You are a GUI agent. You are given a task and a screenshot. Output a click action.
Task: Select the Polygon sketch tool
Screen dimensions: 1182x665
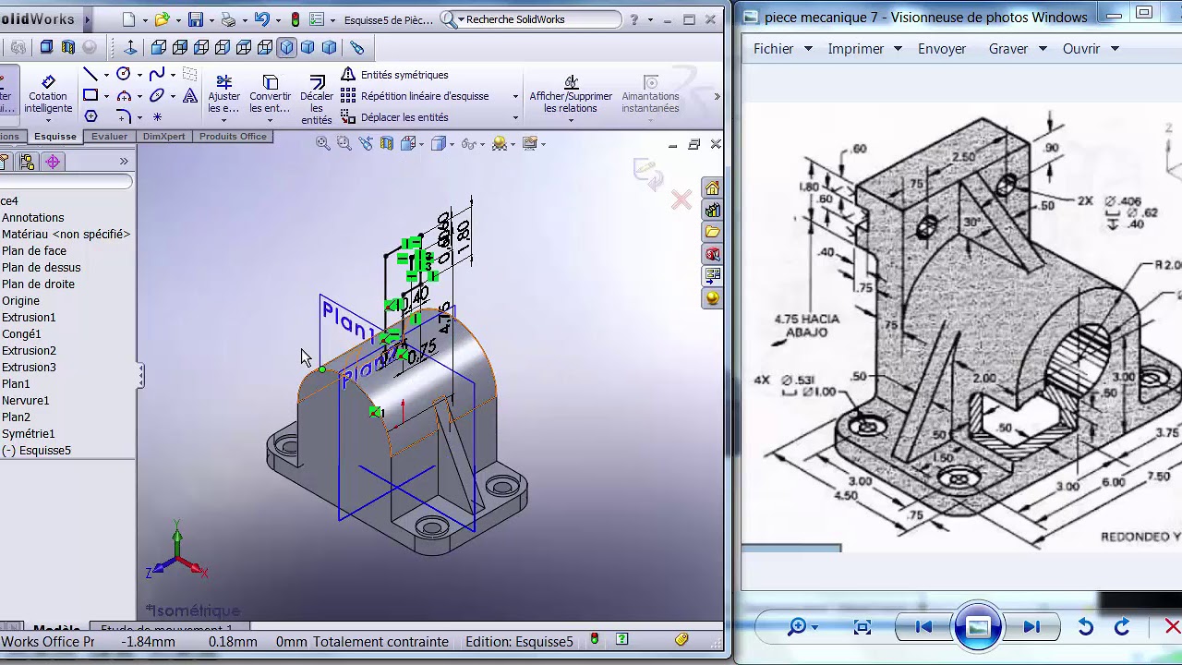(90, 116)
